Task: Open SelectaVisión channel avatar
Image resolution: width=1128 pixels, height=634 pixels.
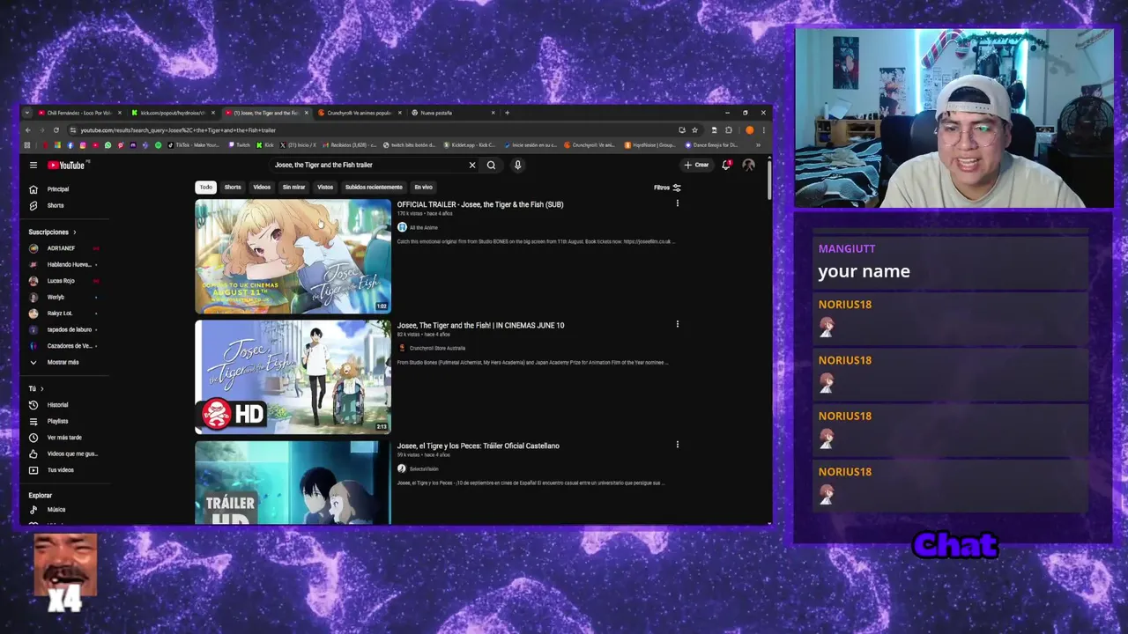Action: [402, 468]
